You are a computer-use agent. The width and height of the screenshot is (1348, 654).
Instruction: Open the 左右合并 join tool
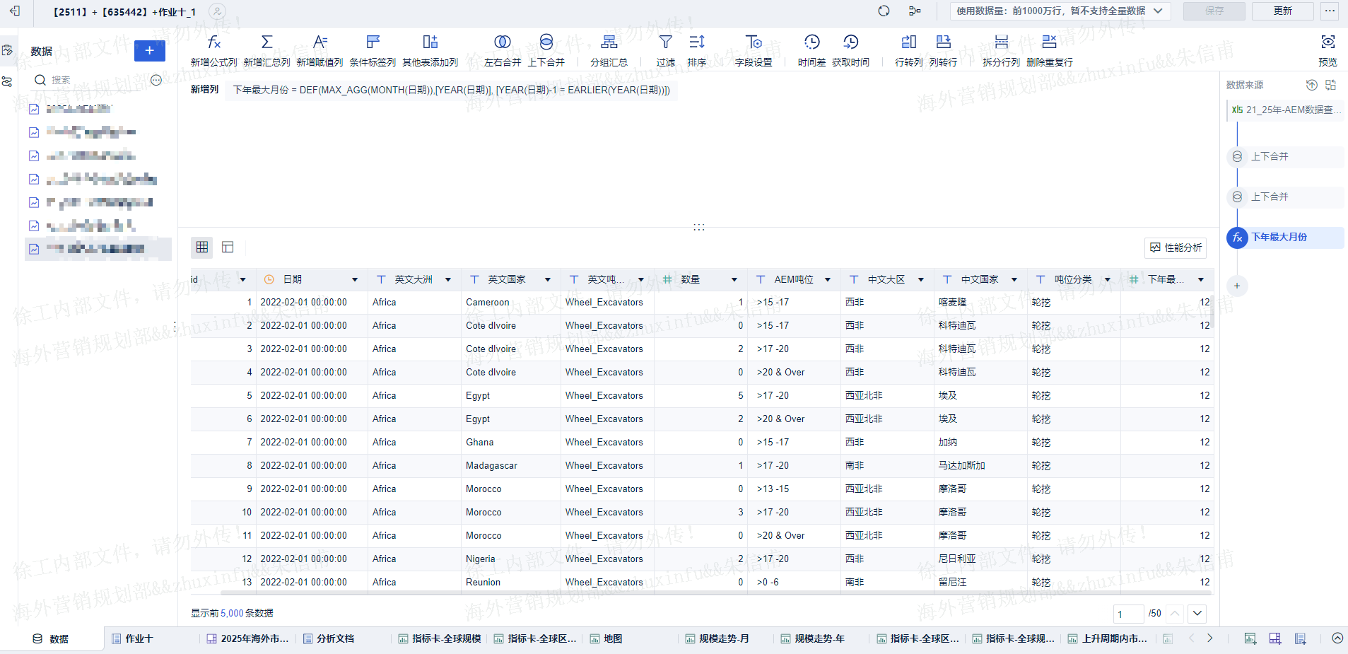pos(502,42)
